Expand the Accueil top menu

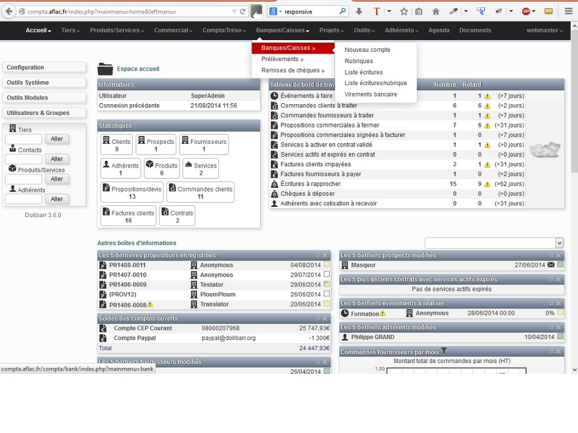[x=38, y=30]
